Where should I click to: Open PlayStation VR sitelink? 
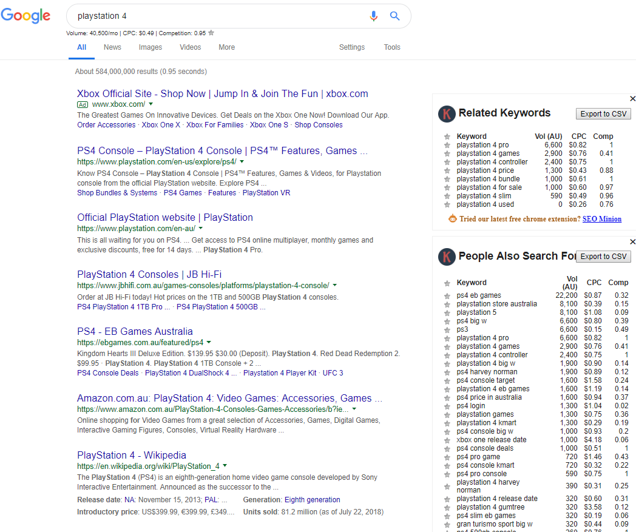(266, 193)
